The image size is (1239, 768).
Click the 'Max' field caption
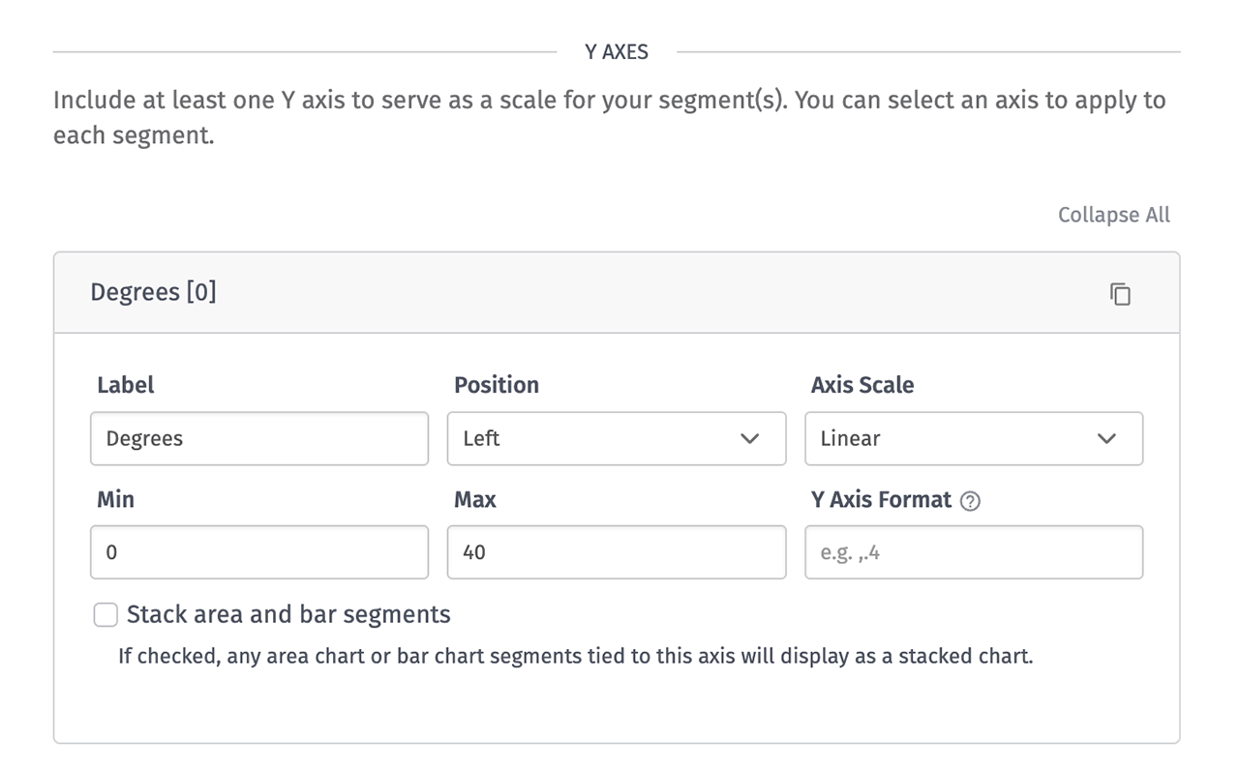(x=475, y=499)
